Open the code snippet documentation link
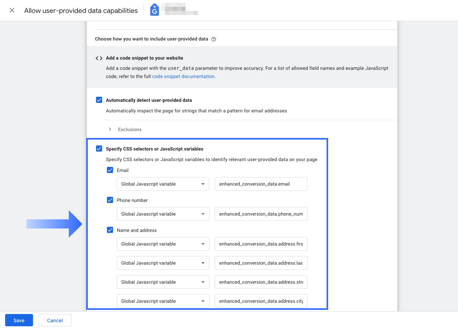Image resolution: width=458 pixels, height=329 pixels. tap(183, 77)
